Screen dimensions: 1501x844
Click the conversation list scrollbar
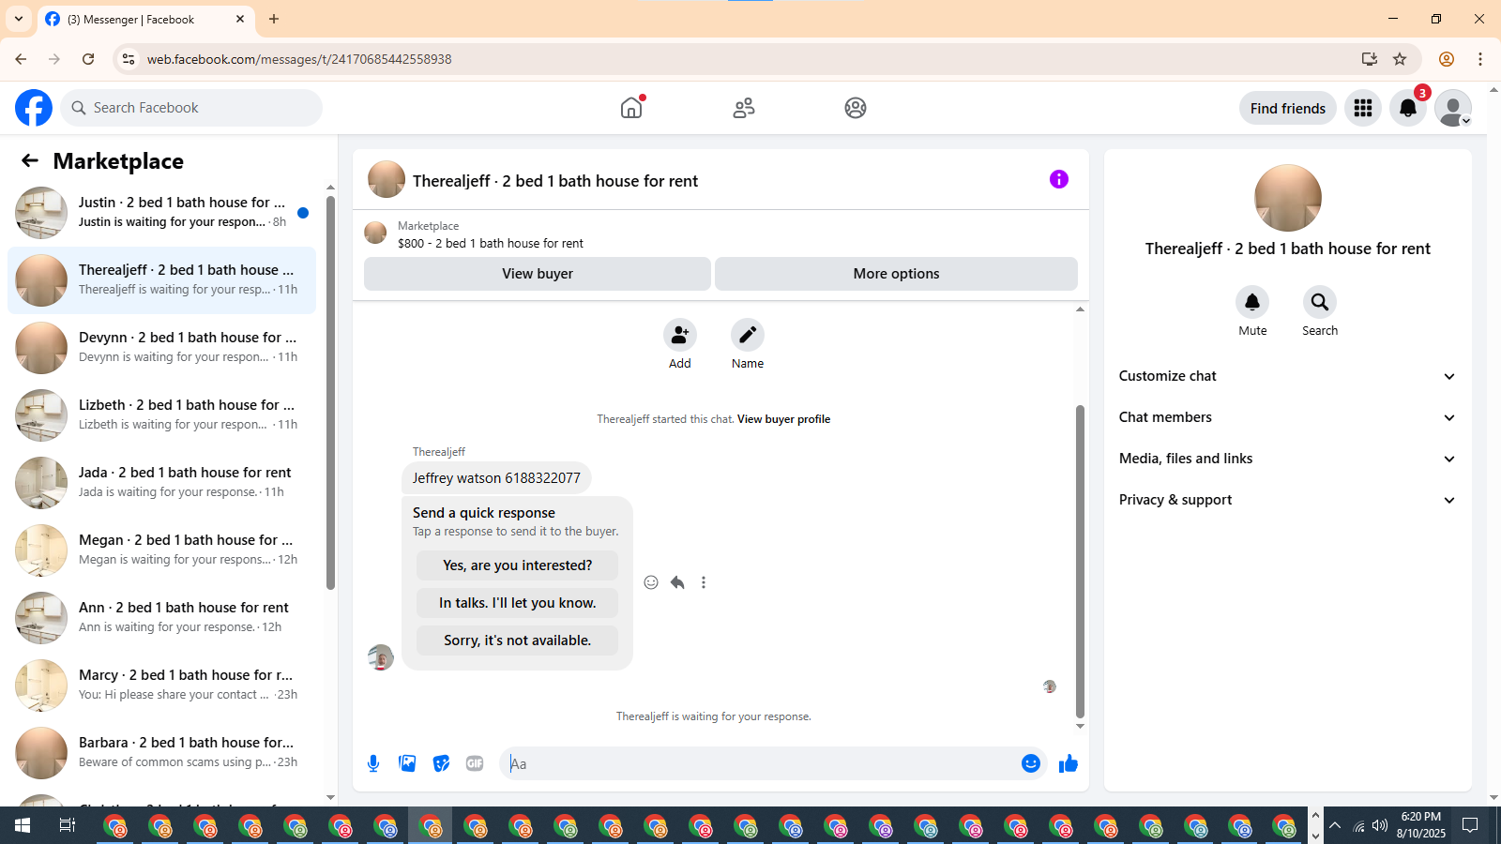tap(330, 394)
